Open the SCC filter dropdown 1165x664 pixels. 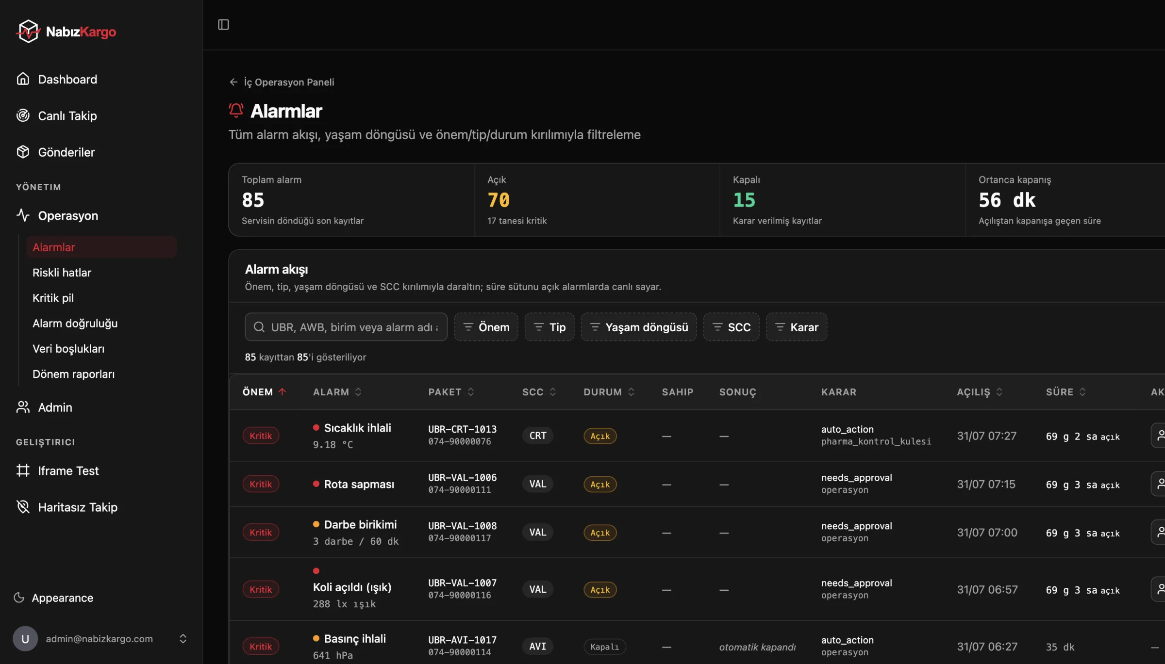[x=731, y=327]
